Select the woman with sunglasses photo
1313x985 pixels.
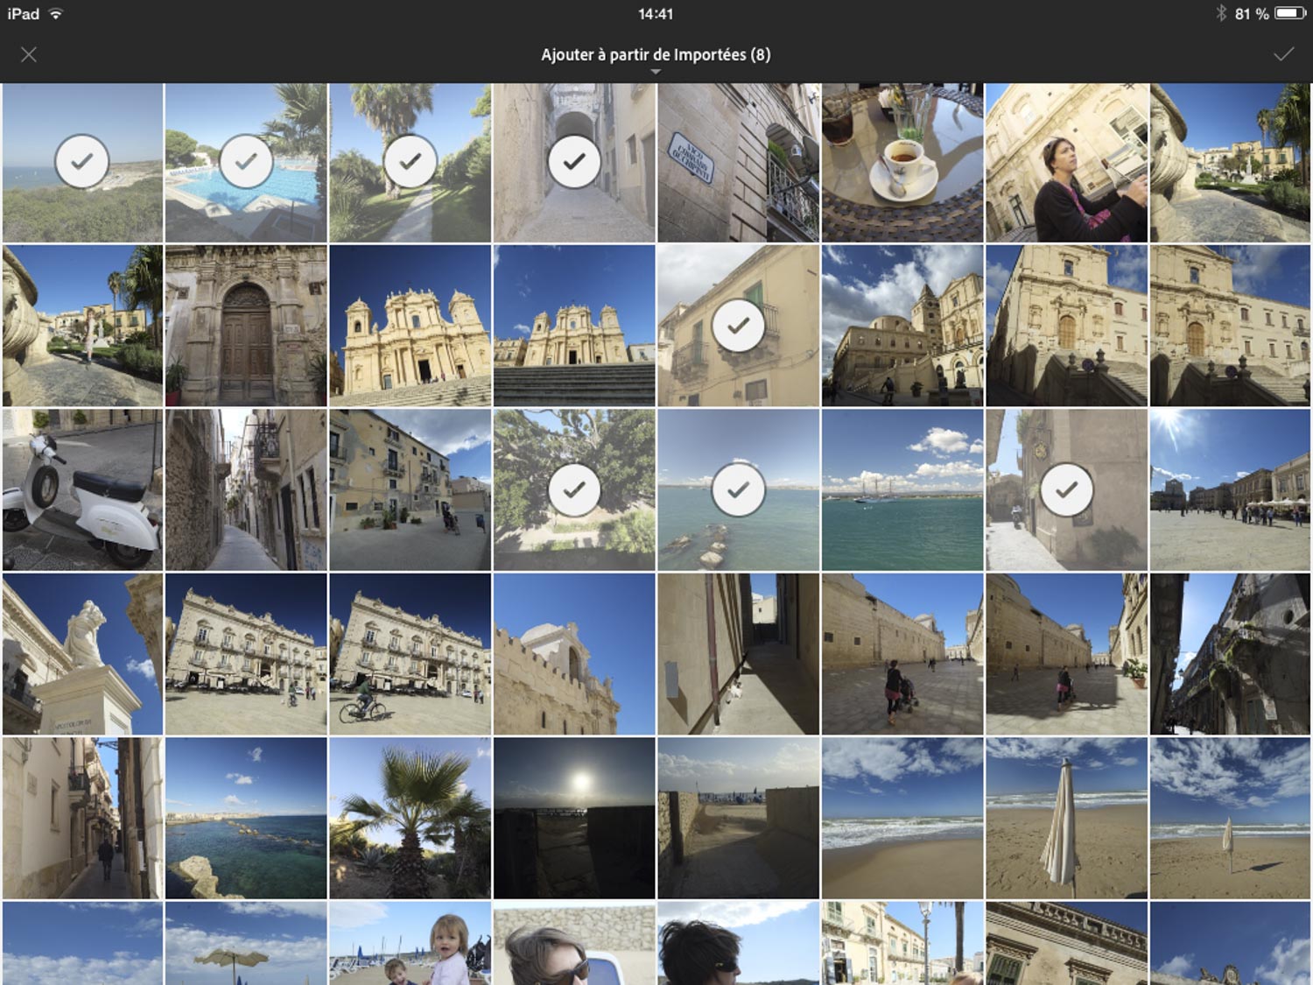pos(574,943)
